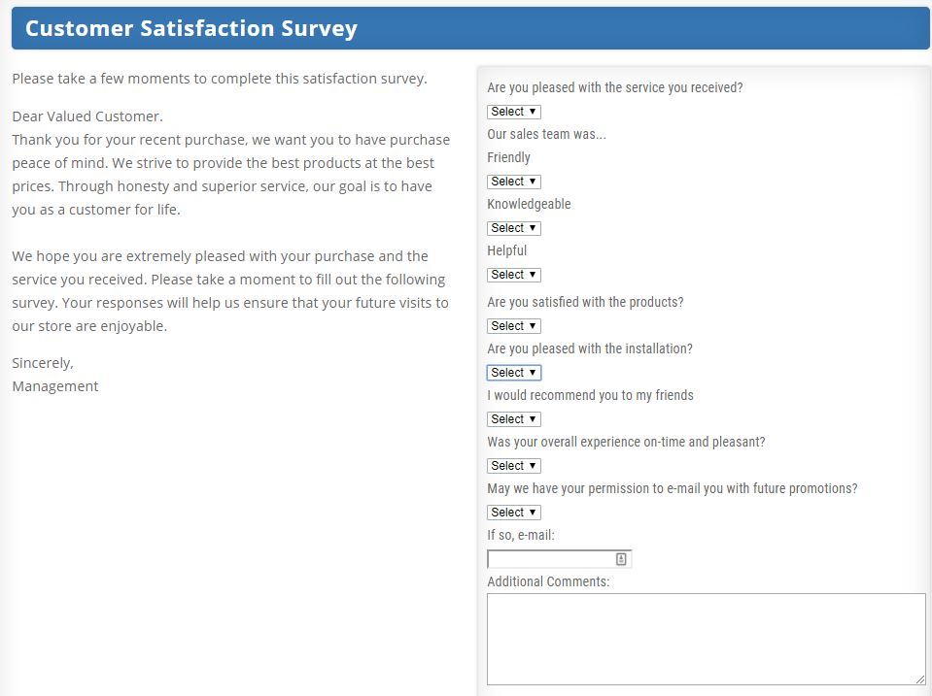Click the 'Management' signature text
Image resolution: width=932 pixels, height=696 pixels.
[55, 386]
